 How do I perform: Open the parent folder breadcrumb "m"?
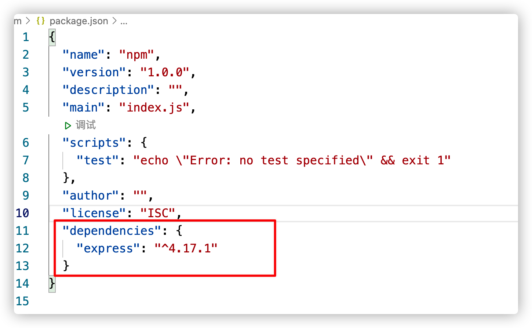18,21
